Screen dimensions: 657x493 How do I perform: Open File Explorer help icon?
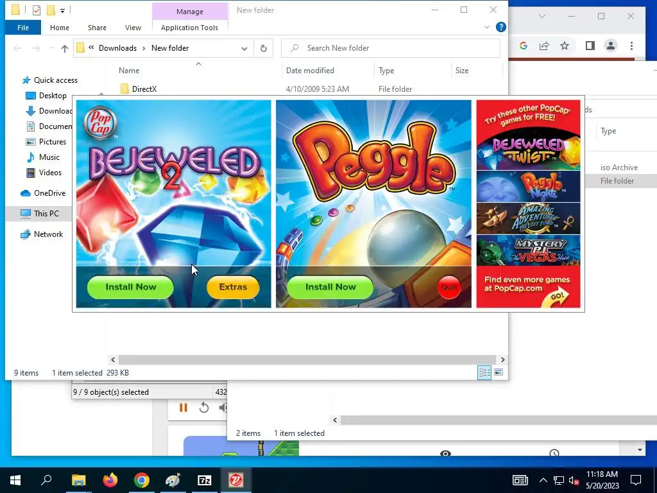[500, 27]
